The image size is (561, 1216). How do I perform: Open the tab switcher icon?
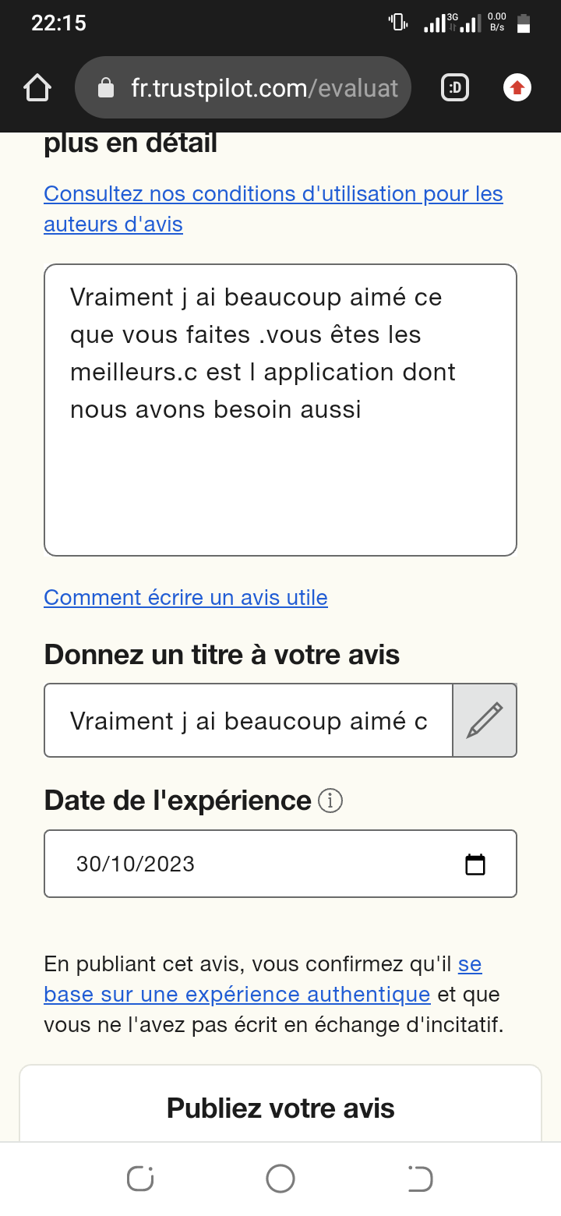click(455, 88)
